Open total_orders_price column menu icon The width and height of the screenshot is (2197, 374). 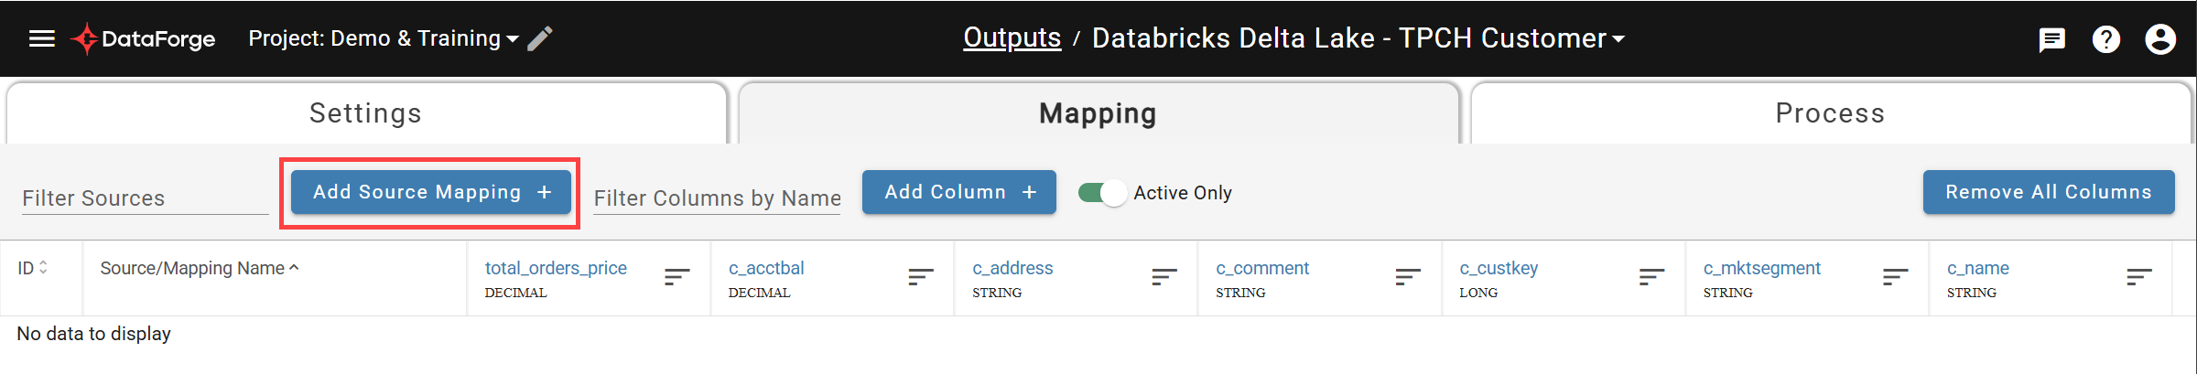[x=677, y=276]
